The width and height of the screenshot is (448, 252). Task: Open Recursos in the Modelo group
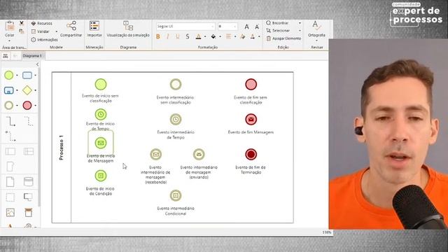click(x=41, y=23)
